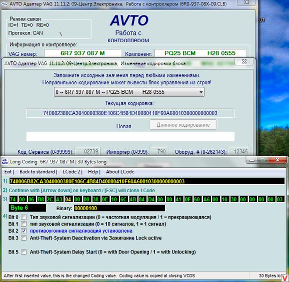Select byte value 0E
Screen dimensions: 289x282
pyautogui.click(x=105, y=199)
